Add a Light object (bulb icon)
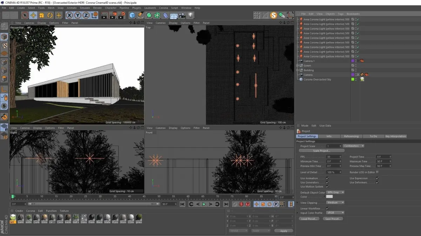Image resolution: width=421 pixels, height=236 pixels. pyautogui.click(x=191, y=15)
